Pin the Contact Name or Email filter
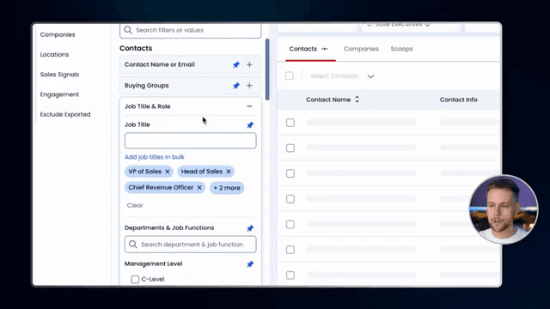This screenshot has width=550, height=309. (x=236, y=65)
